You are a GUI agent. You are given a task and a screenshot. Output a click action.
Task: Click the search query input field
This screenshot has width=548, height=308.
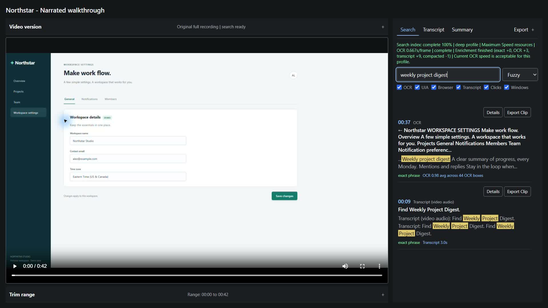[448, 75]
